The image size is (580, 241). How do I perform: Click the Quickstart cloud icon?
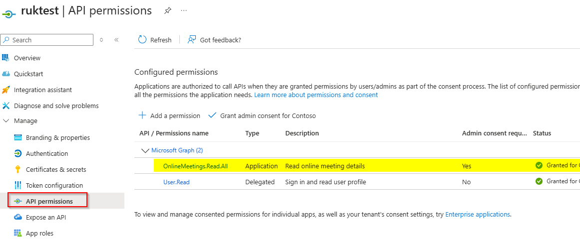tap(6, 74)
